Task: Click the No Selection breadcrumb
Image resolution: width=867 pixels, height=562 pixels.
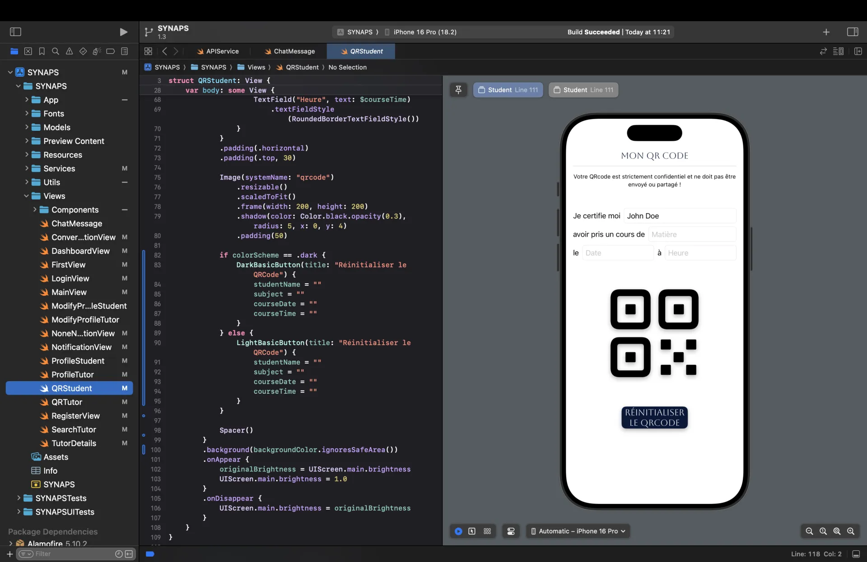Action: click(x=347, y=67)
